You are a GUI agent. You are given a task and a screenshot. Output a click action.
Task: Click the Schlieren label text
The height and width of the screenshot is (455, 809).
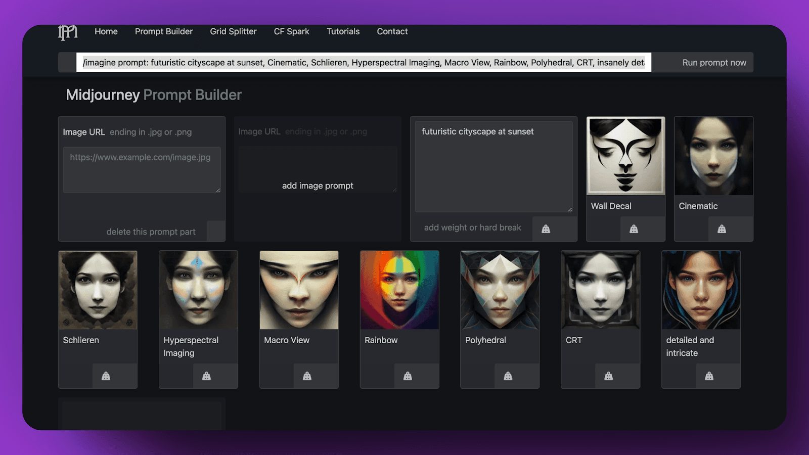[81, 340]
